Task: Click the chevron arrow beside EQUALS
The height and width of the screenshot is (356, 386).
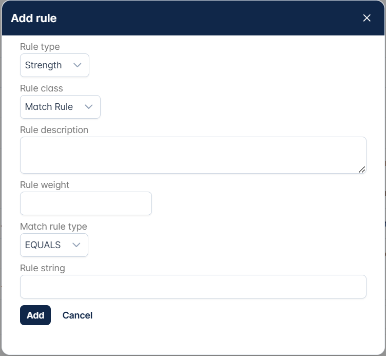Action: tap(76, 245)
